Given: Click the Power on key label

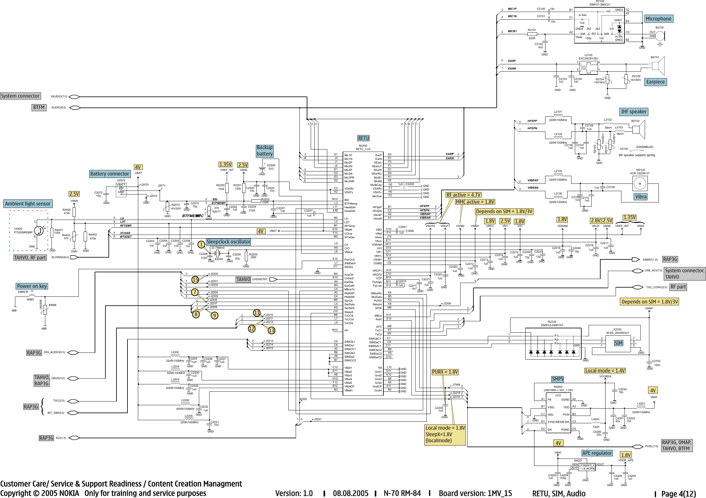Looking at the screenshot, I should click(32, 286).
